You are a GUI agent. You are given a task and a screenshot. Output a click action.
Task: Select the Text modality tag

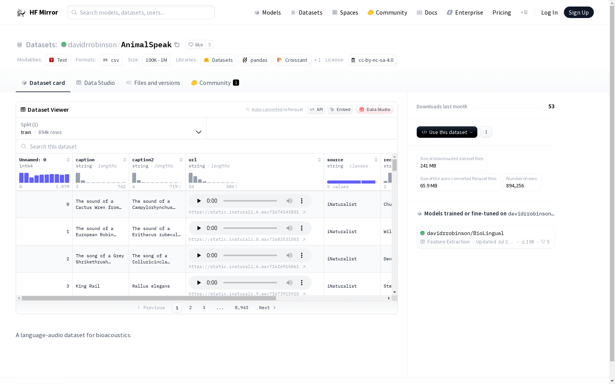point(58,60)
